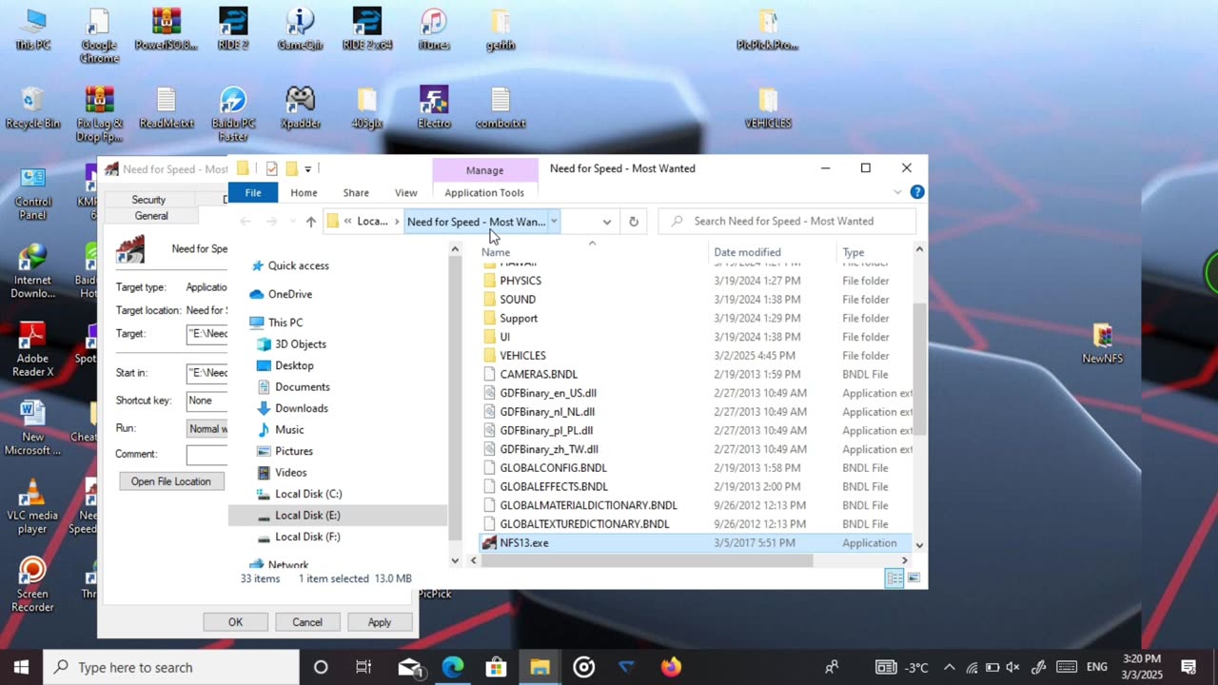Image resolution: width=1218 pixels, height=685 pixels.
Task: Select Local Disk (F:) in navigation pane
Action: click(306, 537)
